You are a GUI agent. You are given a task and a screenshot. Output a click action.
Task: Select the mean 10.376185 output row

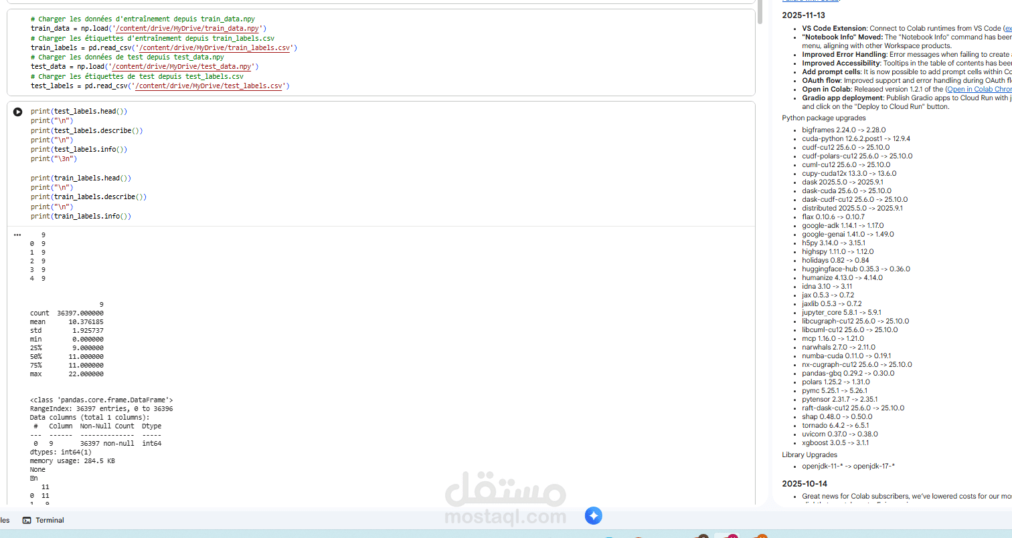(66, 321)
